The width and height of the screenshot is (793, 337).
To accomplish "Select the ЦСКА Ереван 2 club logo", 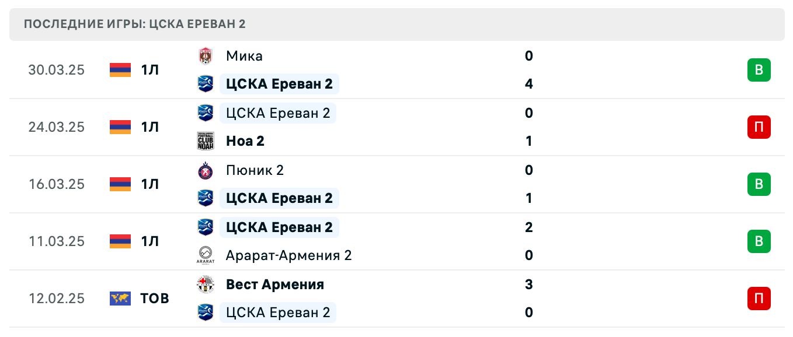I will pos(206,84).
